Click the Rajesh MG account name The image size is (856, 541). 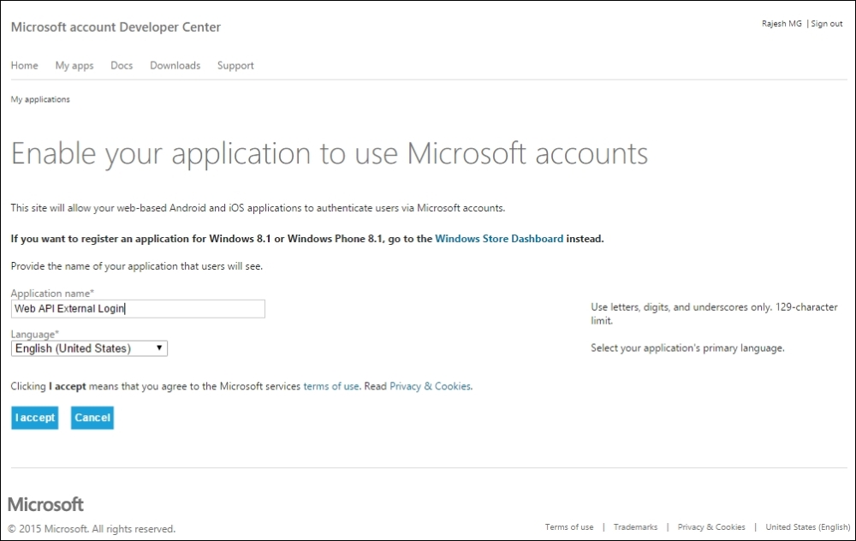(782, 24)
